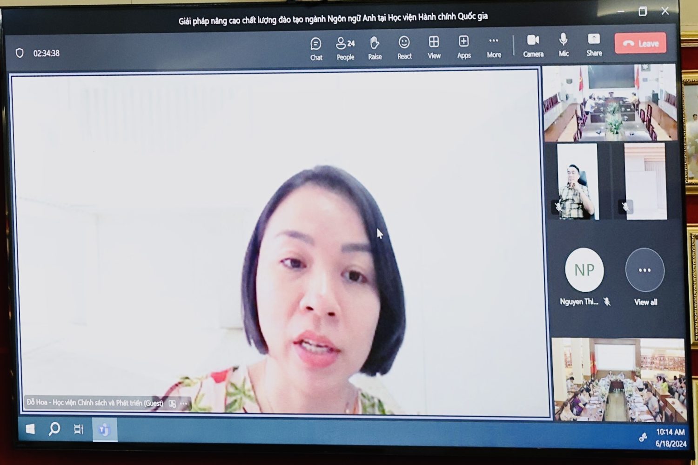The height and width of the screenshot is (465, 698).
Task: Open Windows taskbar search
Action: click(54, 429)
